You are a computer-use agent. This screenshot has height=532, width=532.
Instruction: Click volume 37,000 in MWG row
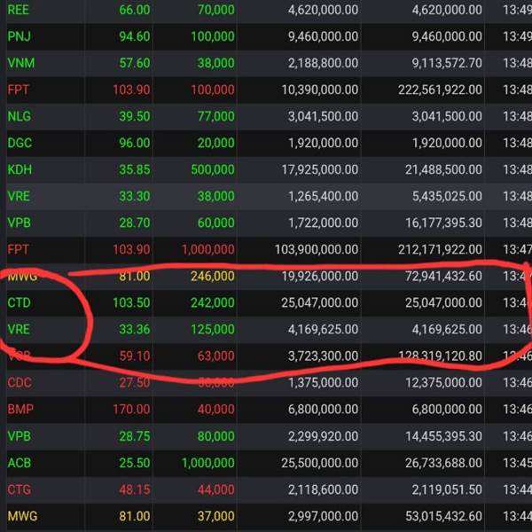(x=215, y=516)
